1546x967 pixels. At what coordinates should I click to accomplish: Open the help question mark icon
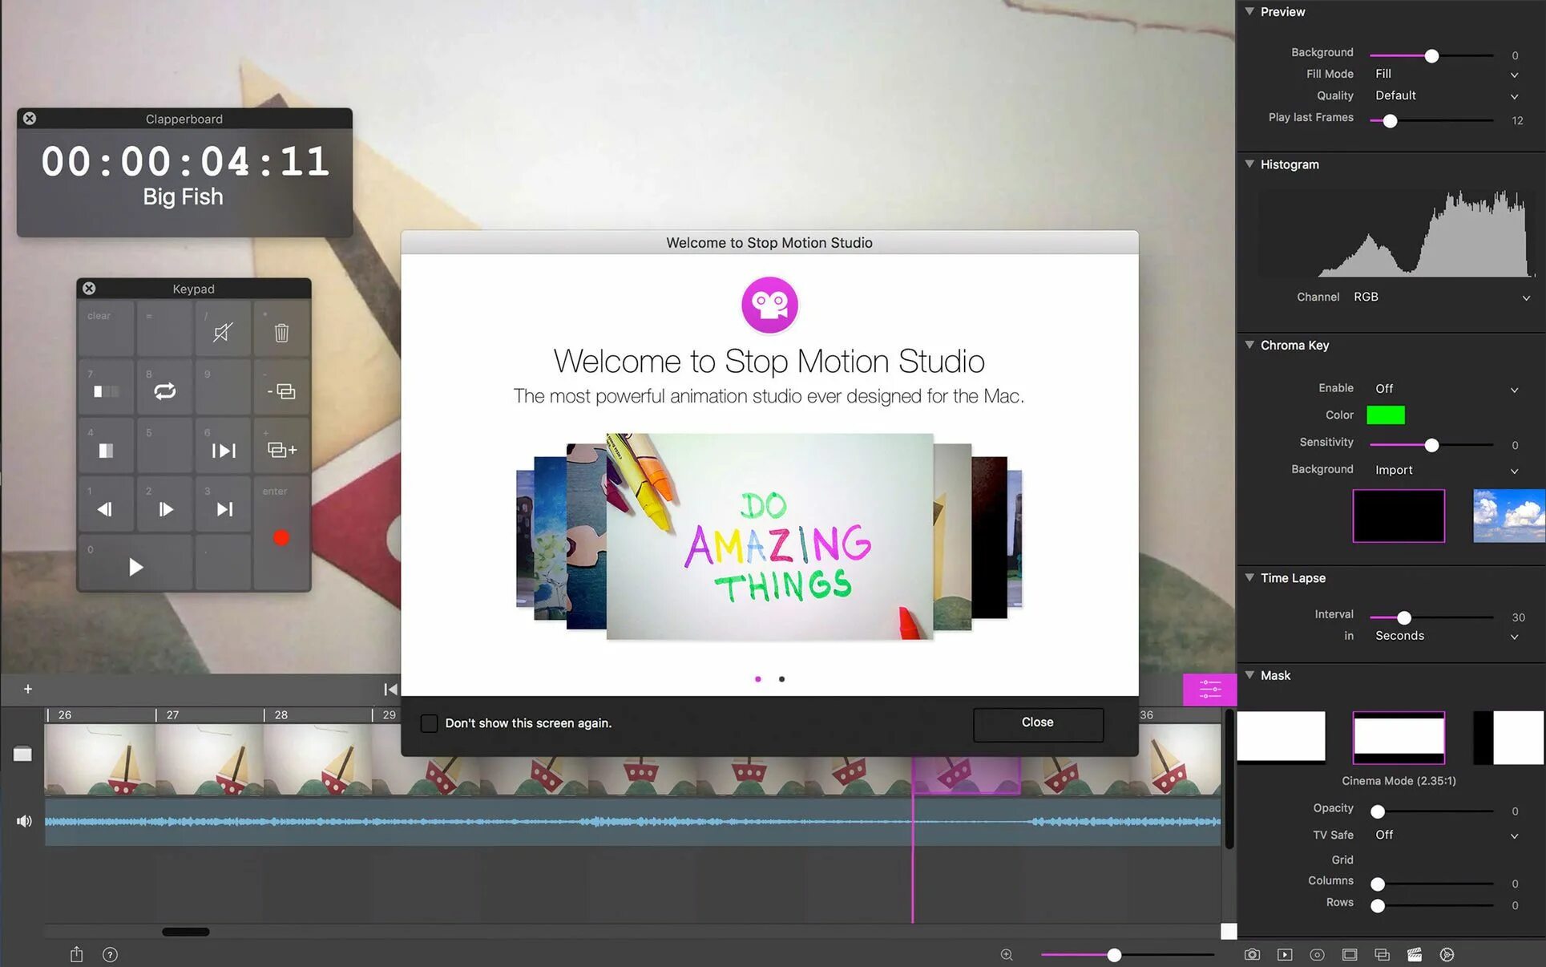[x=110, y=954]
